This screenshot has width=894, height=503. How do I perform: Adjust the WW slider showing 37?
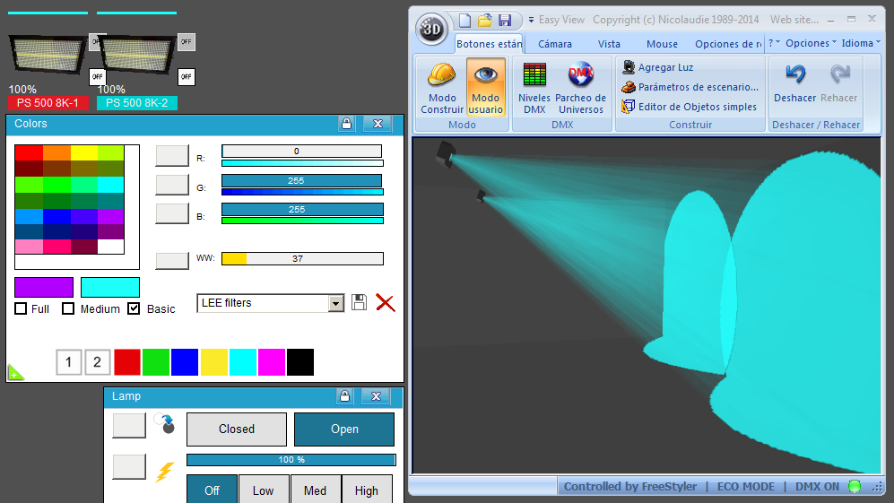pyautogui.click(x=302, y=259)
